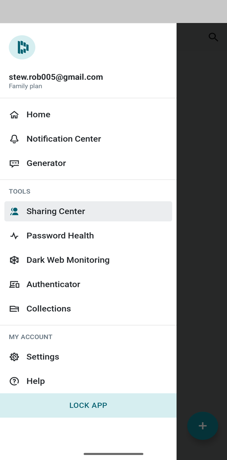Image resolution: width=227 pixels, height=460 pixels.
Task: Click the Collections folder icon
Action: pos(14,308)
